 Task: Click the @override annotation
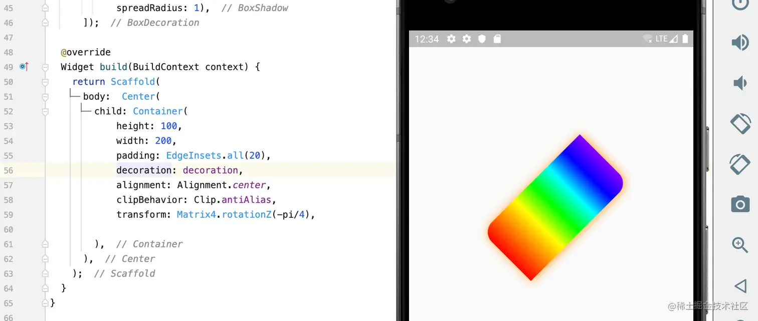coord(86,52)
